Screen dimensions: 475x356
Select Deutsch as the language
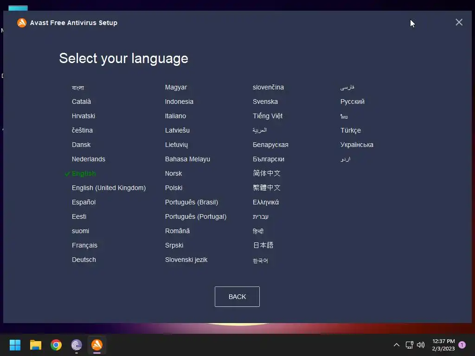(84, 260)
